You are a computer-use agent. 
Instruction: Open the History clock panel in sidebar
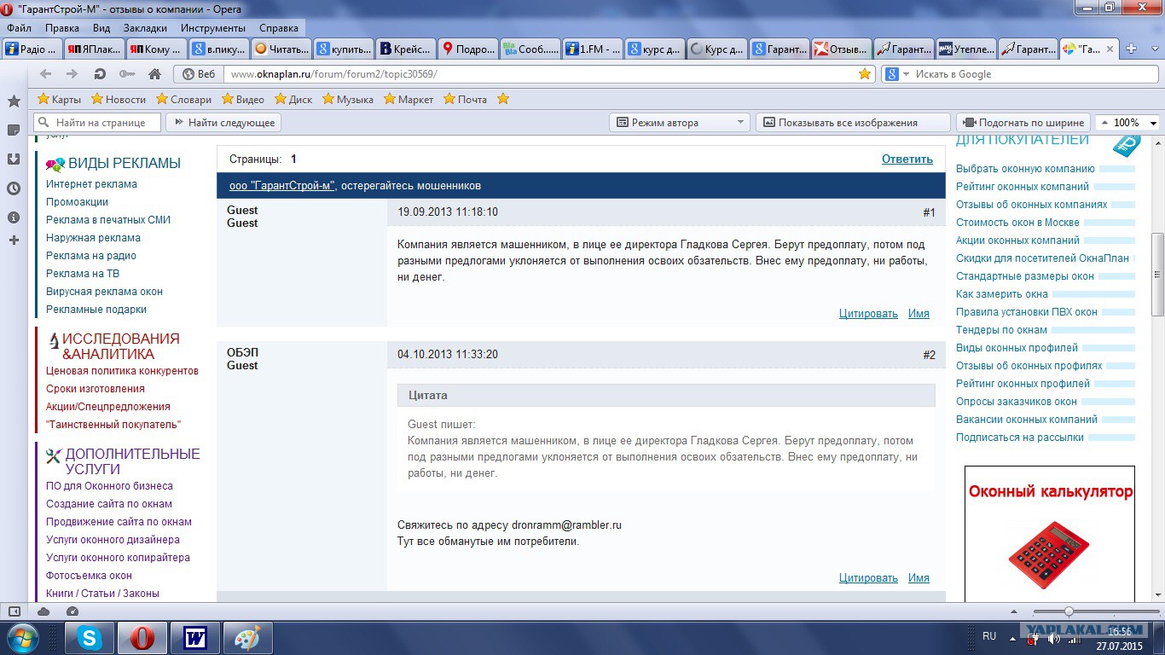coord(14,188)
